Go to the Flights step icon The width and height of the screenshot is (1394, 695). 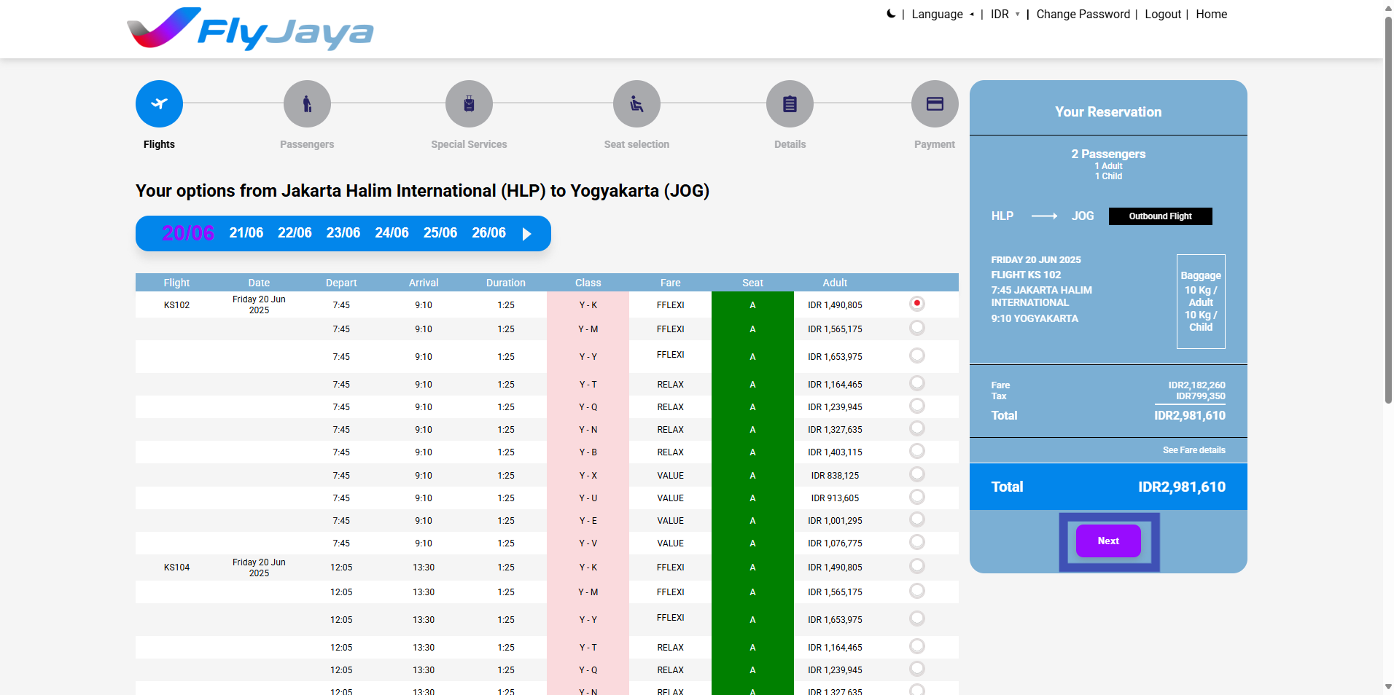159,103
